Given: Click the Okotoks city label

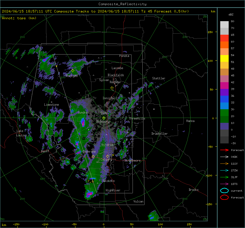Looking at the screenshot, I should (x=109, y=181).
